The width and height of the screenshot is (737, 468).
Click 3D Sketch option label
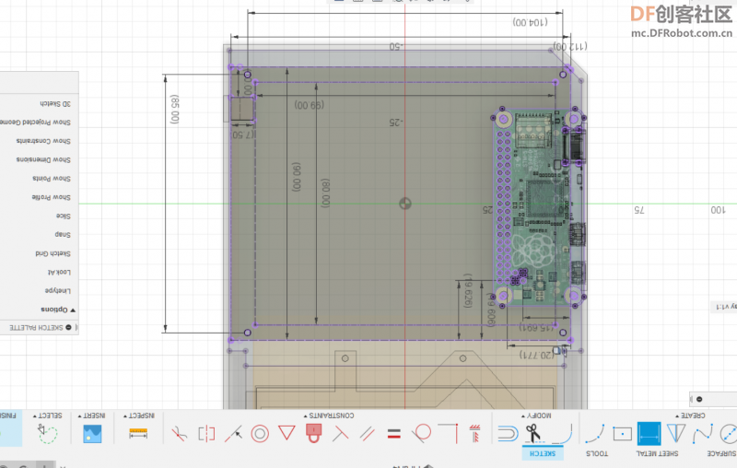pos(55,104)
